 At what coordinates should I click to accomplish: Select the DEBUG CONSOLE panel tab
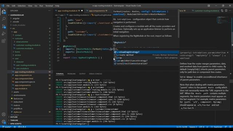tap(95, 74)
